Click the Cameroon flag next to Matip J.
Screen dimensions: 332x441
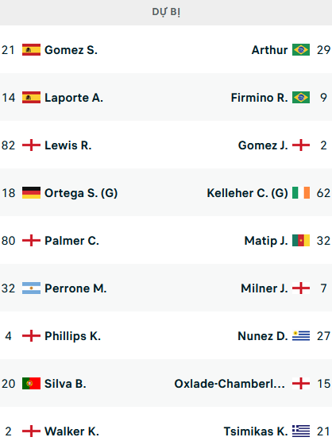click(301, 241)
